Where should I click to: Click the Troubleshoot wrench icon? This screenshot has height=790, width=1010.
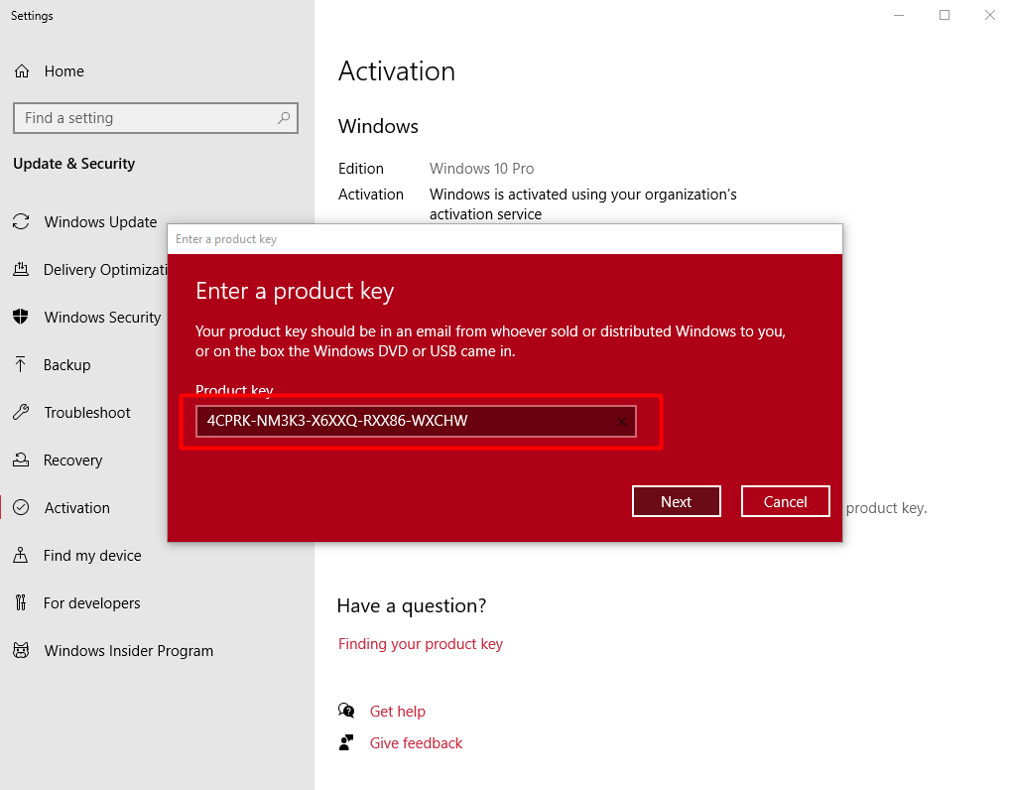(x=21, y=413)
